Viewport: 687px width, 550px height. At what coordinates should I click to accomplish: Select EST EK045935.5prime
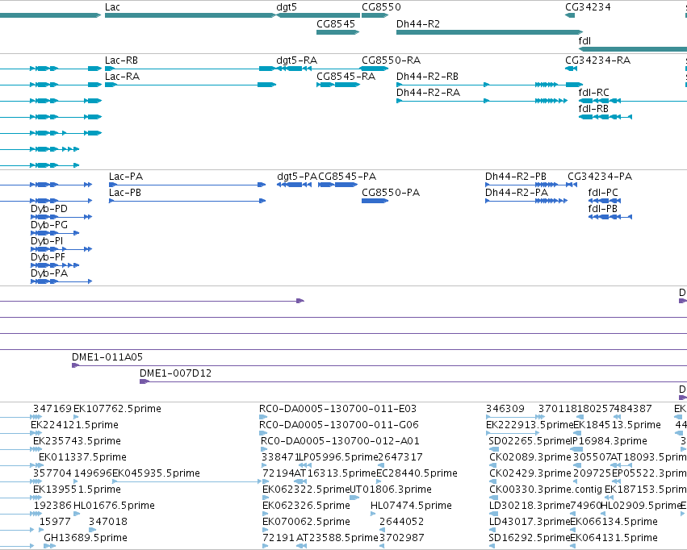(157, 473)
